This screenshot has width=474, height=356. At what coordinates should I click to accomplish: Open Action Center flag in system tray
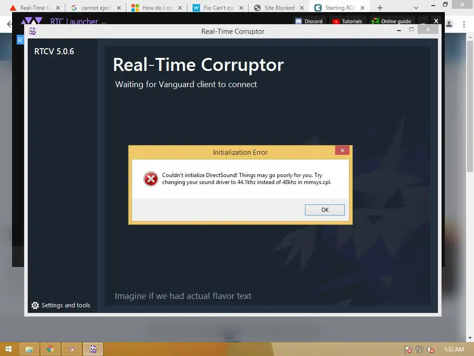pyautogui.click(x=408, y=350)
